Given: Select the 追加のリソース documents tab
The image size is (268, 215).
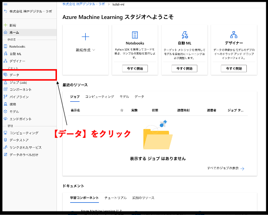Looking at the screenshot, I should tap(143, 198).
